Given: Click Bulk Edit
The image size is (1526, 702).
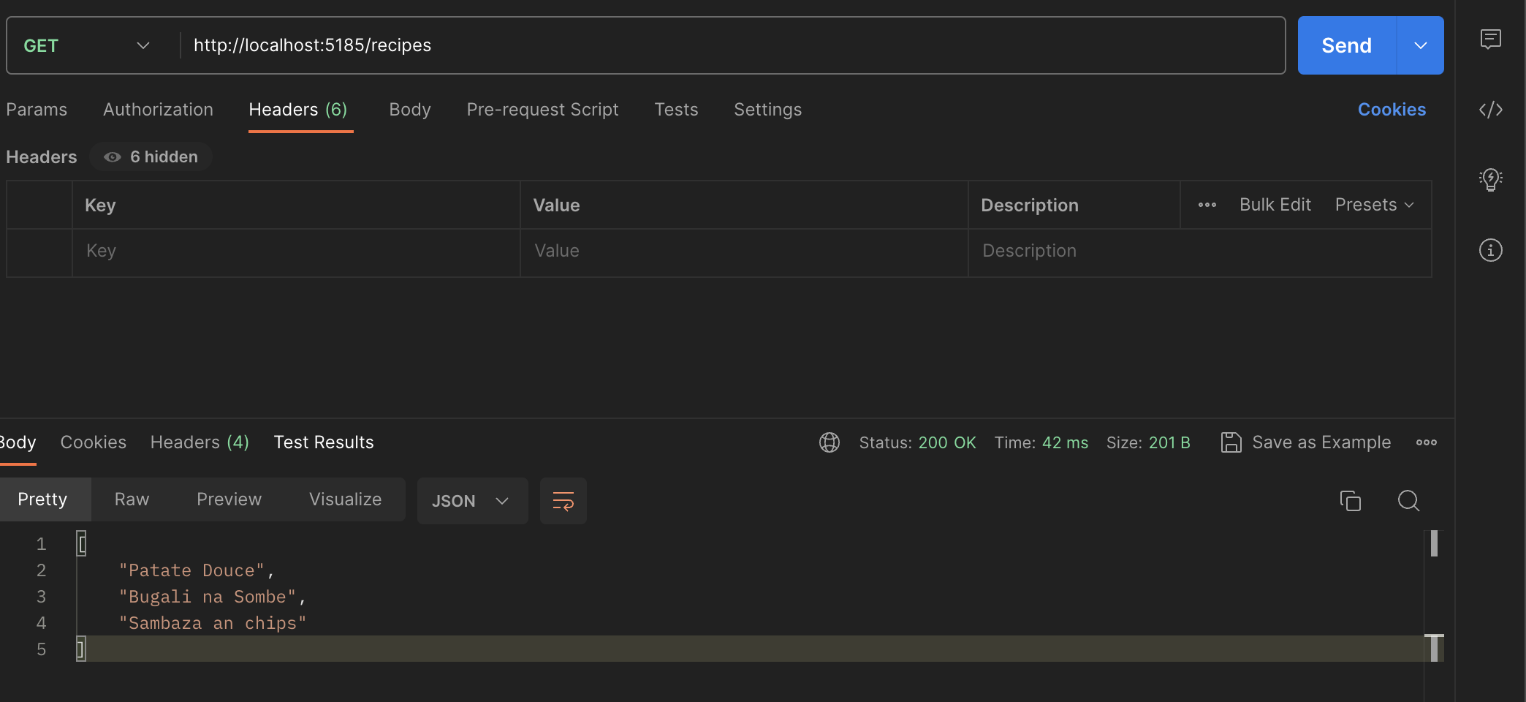Looking at the screenshot, I should 1275,205.
